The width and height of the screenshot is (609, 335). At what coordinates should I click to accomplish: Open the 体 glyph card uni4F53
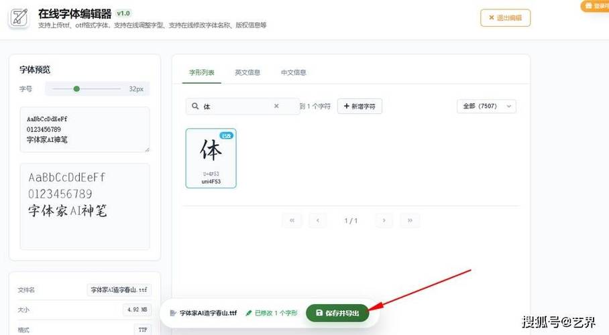211,158
